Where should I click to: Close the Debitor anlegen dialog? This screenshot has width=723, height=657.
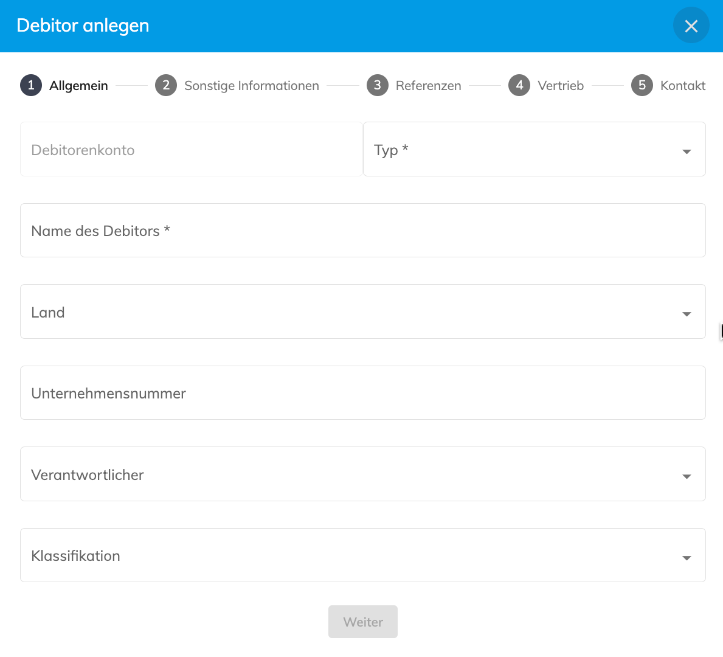691,26
